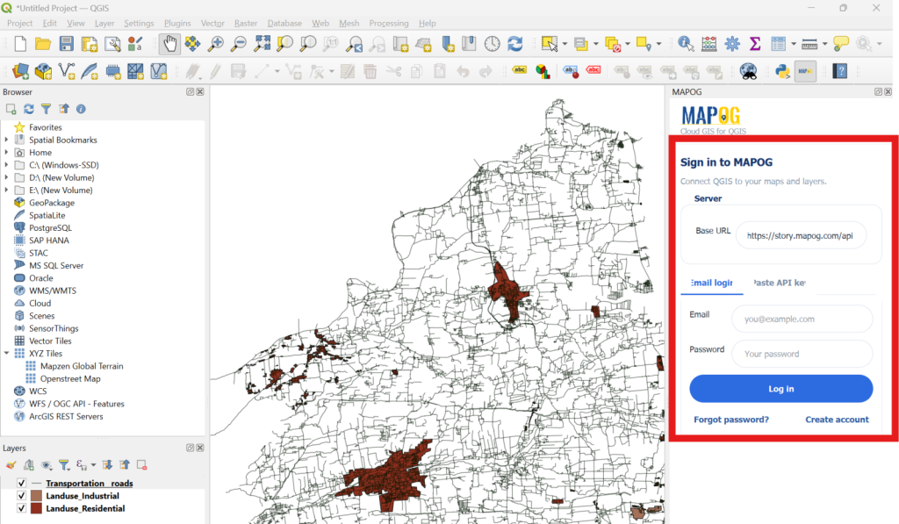Screen dimensions: 899x524
Task: Open Help Contents book icon
Action: [840, 71]
